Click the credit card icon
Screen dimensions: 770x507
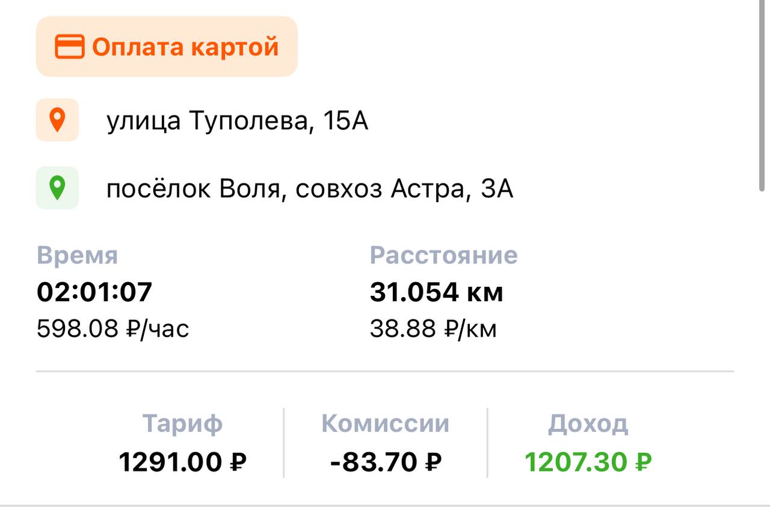[x=69, y=47]
